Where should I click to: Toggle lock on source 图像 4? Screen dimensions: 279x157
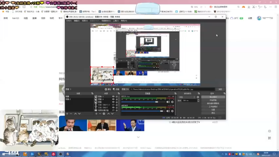pyautogui.click(x=117, y=99)
